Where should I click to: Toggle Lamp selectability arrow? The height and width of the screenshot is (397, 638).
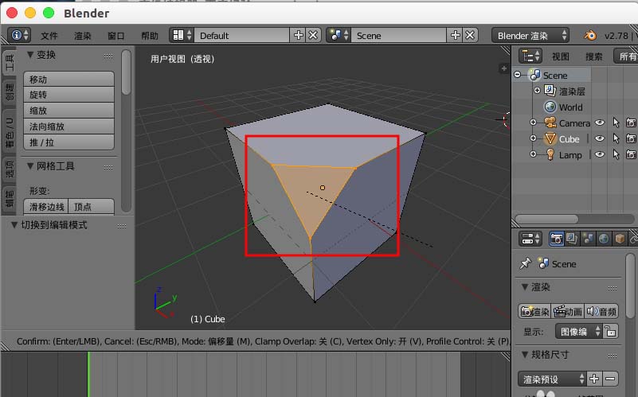click(616, 154)
